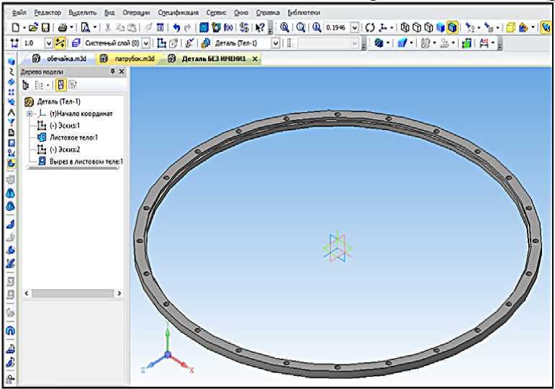Viewport: 555px width, 389px height.
Task: Open the Деталь (Тел-1) dropdown
Action: 276,43
